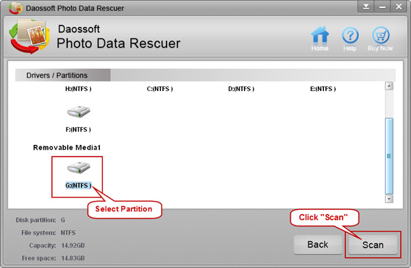The width and height of the screenshot is (411, 268).
Task: Select the F: drive icon
Action: tap(78, 111)
